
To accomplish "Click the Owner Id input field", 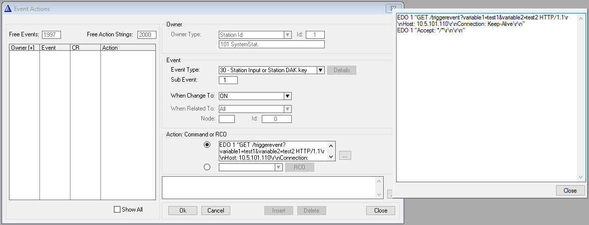I will coord(315,35).
